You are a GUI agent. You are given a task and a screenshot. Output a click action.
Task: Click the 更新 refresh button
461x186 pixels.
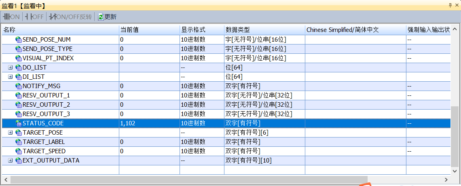(107, 17)
